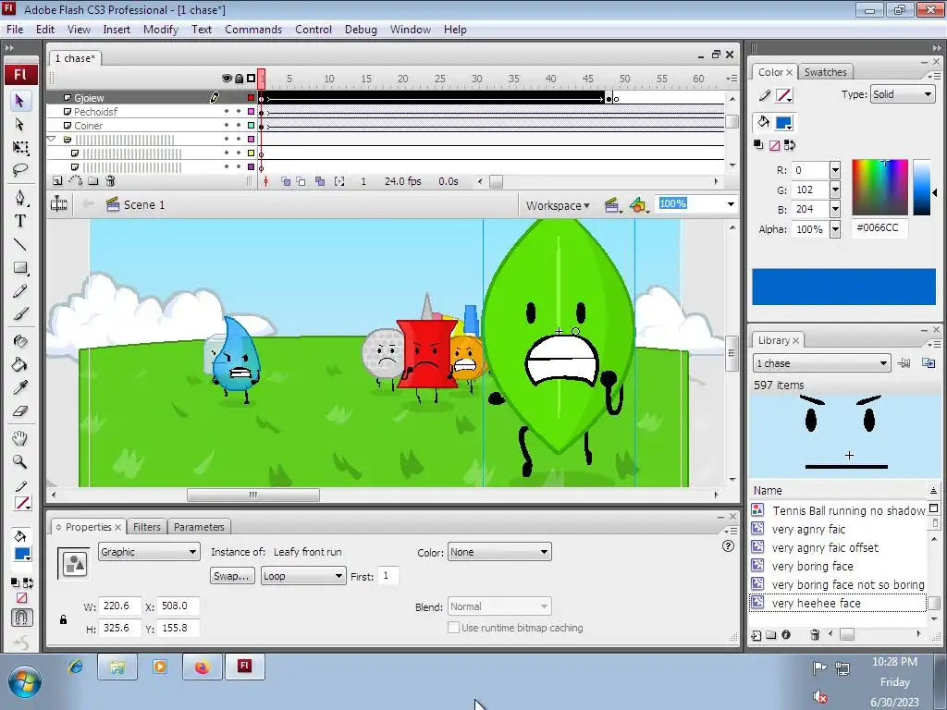Toggle Onion Skin Outlines button
Screen dimensions: 947x710
tap(301, 182)
